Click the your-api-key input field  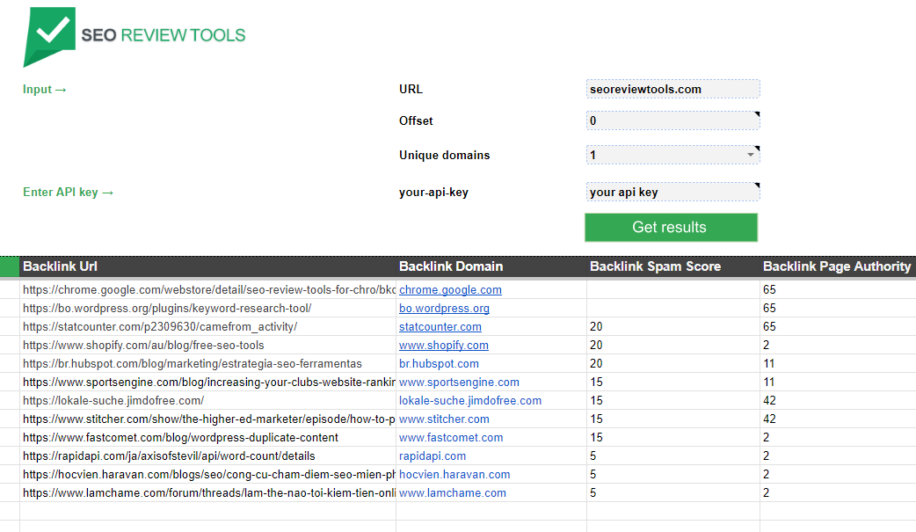pos(672,191)
